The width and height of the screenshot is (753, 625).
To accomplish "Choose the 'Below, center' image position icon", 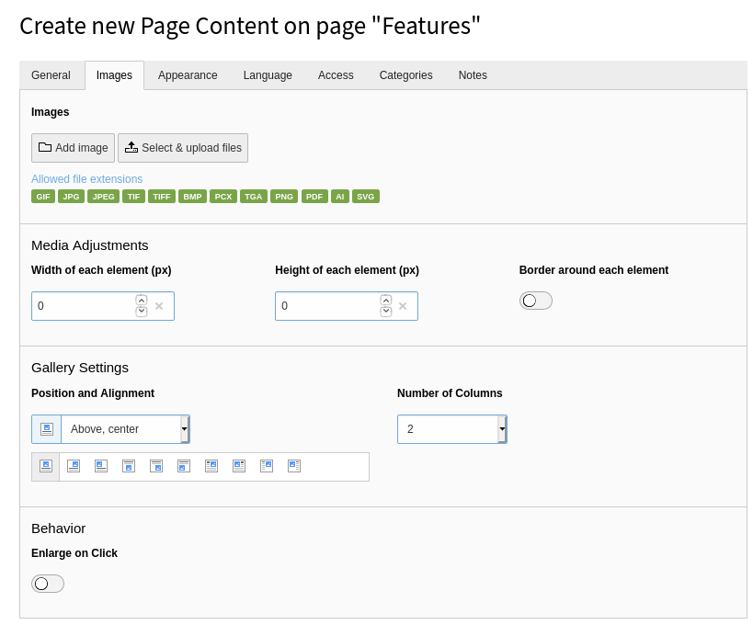I will pos(129,466).
